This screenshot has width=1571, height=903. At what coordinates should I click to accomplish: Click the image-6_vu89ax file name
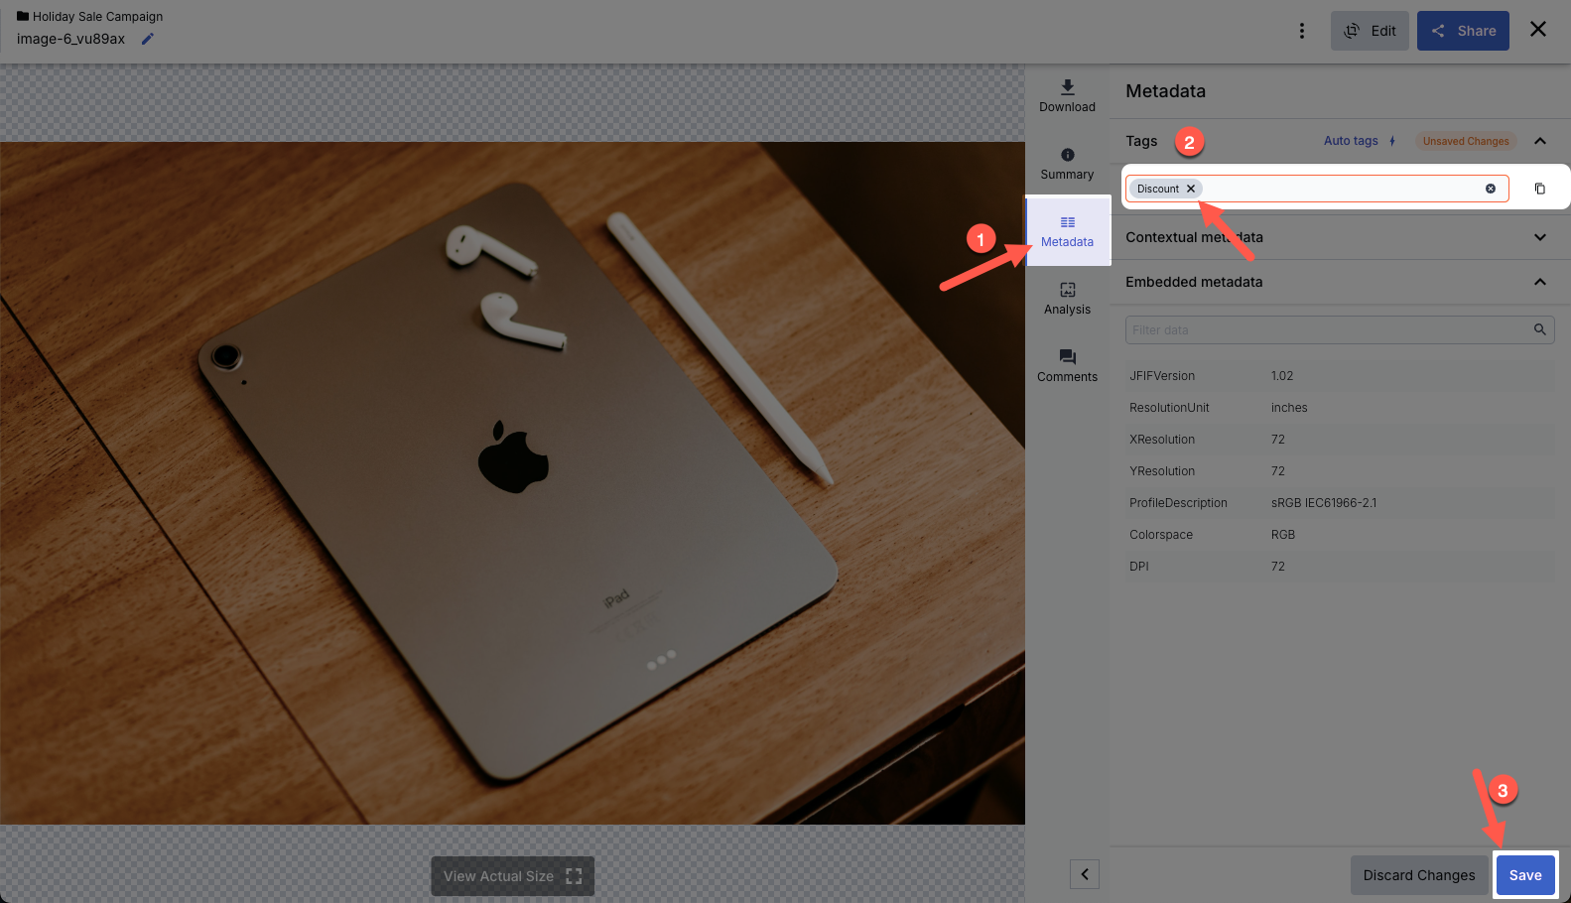(x=71, y=39)
